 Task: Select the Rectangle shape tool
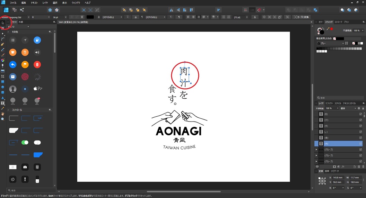pyautogui.click(x=2, y=82)
